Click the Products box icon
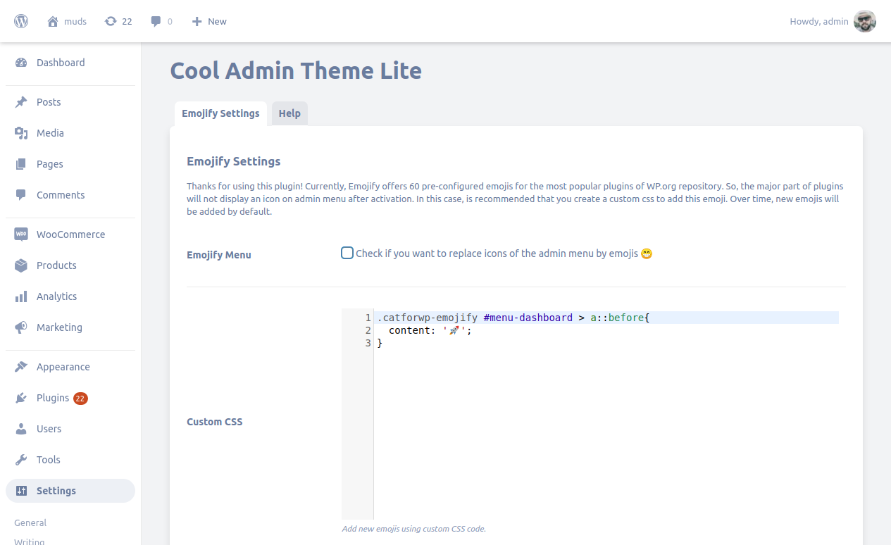Image resolution: width=891 pixels, height=545 pixels. tap(21, 265)
